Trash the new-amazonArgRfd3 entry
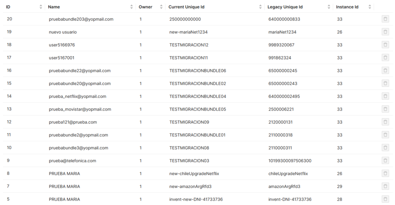Image resolution: width=395 pixels, height=205 pixels. [385, 187]
